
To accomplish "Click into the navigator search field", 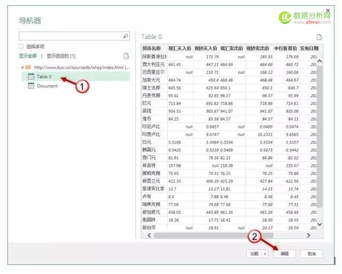I will (x=74, y=36).
